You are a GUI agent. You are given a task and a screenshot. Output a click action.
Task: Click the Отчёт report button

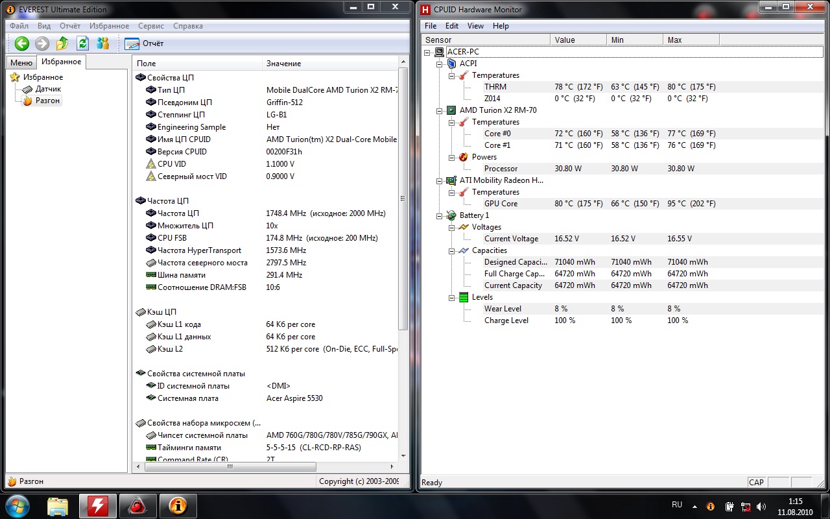[x=144, y=43]
